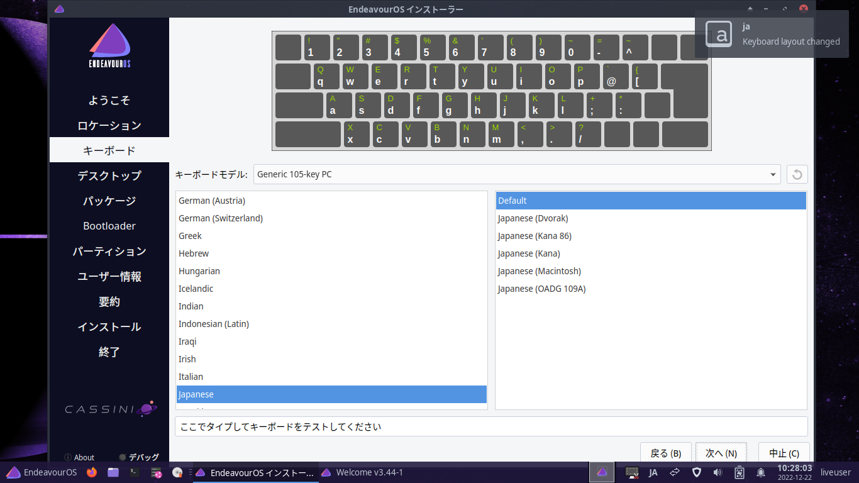Open the terminal panel launcher

coord(134,472)
